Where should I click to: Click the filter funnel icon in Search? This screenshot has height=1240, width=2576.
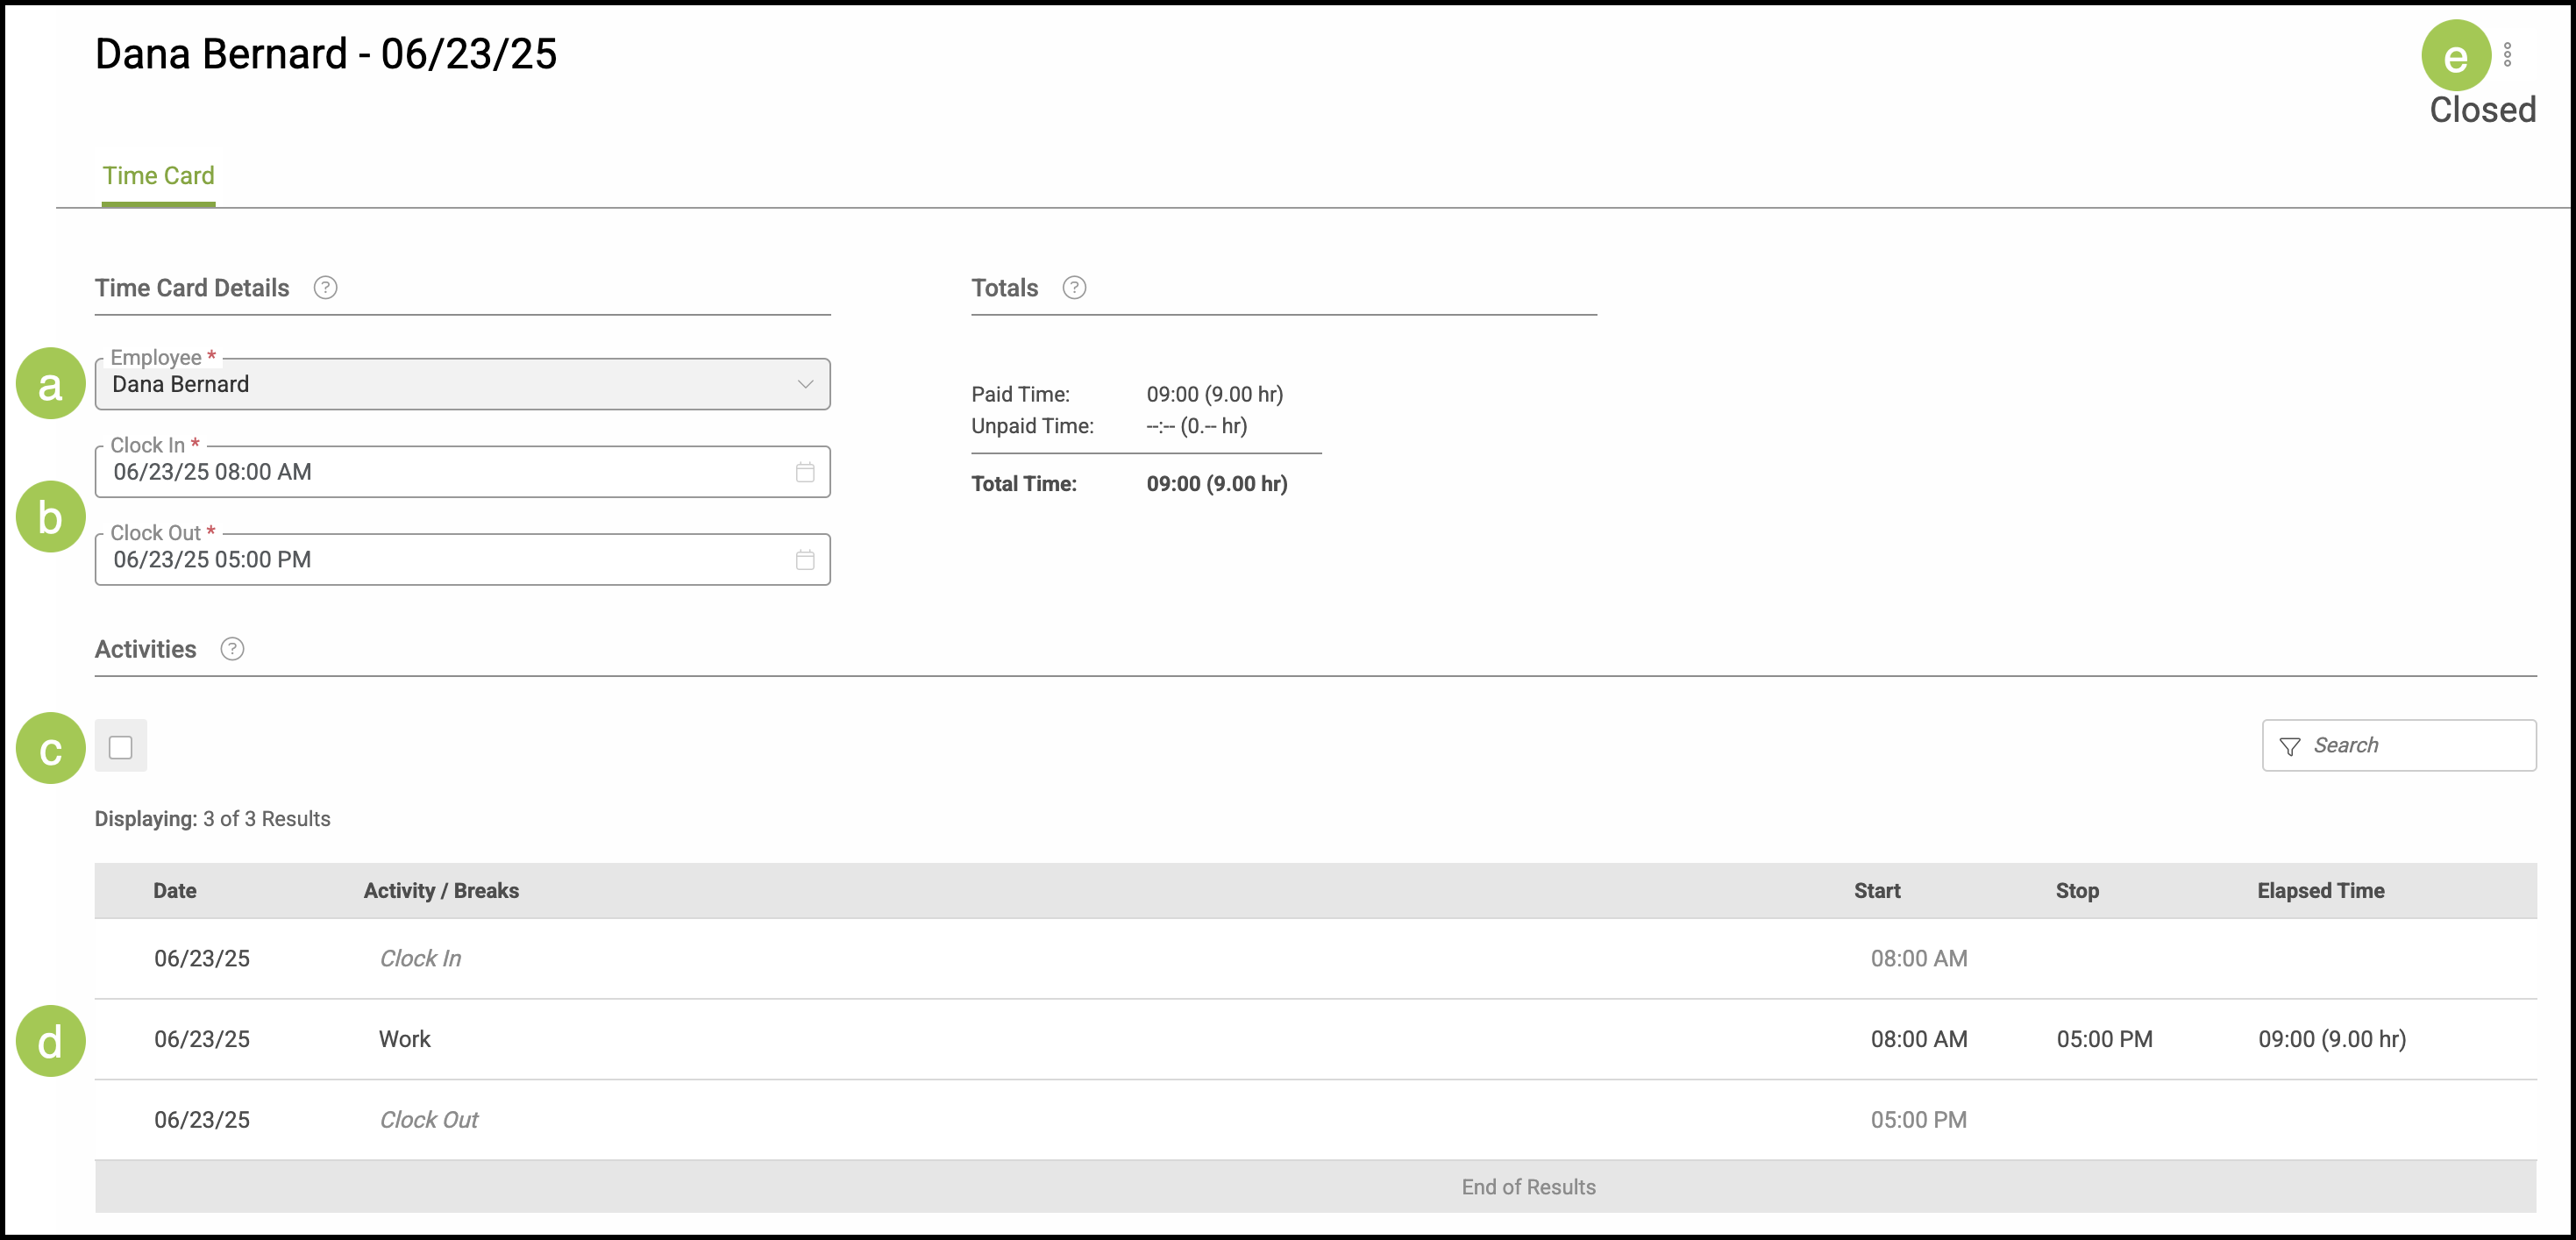[2289, 746]
